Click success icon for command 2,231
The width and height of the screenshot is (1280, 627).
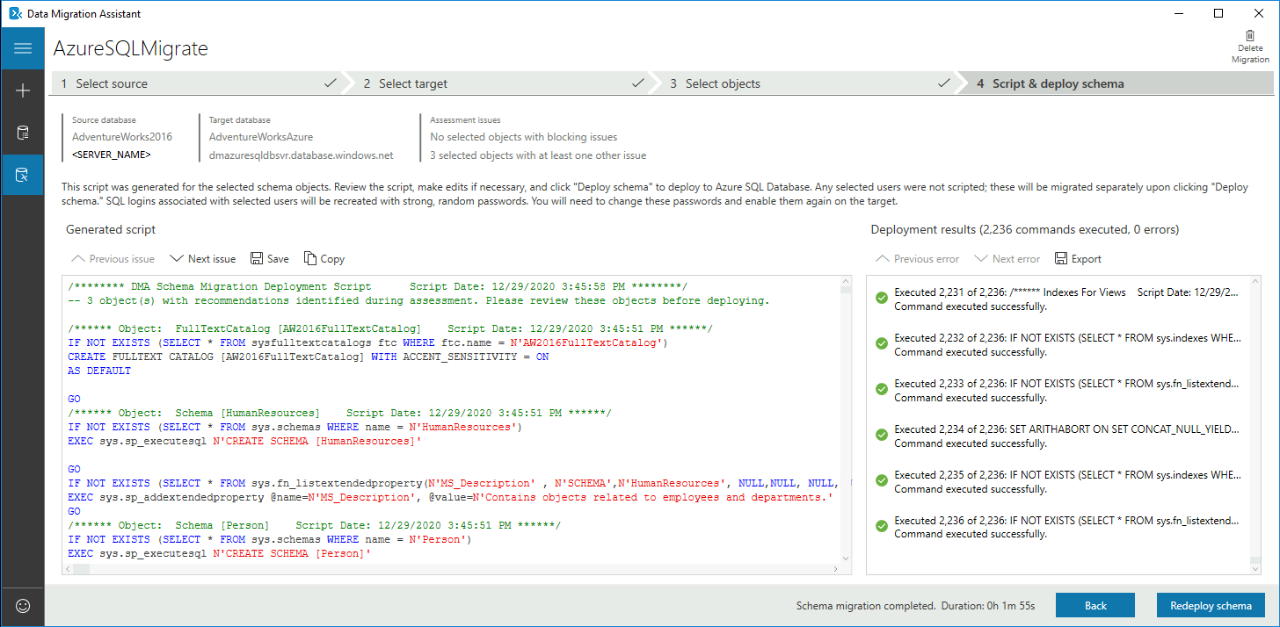tap(882, 299)
